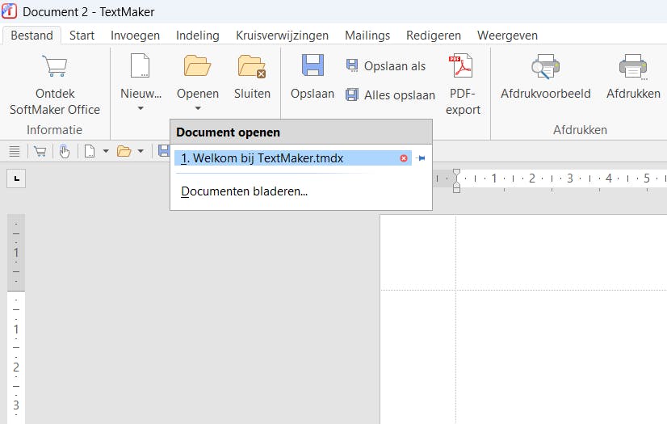This screenshot has width=667, height=424.
Task: Switch to the Invoegen tab
Action: tap(136, 36)
